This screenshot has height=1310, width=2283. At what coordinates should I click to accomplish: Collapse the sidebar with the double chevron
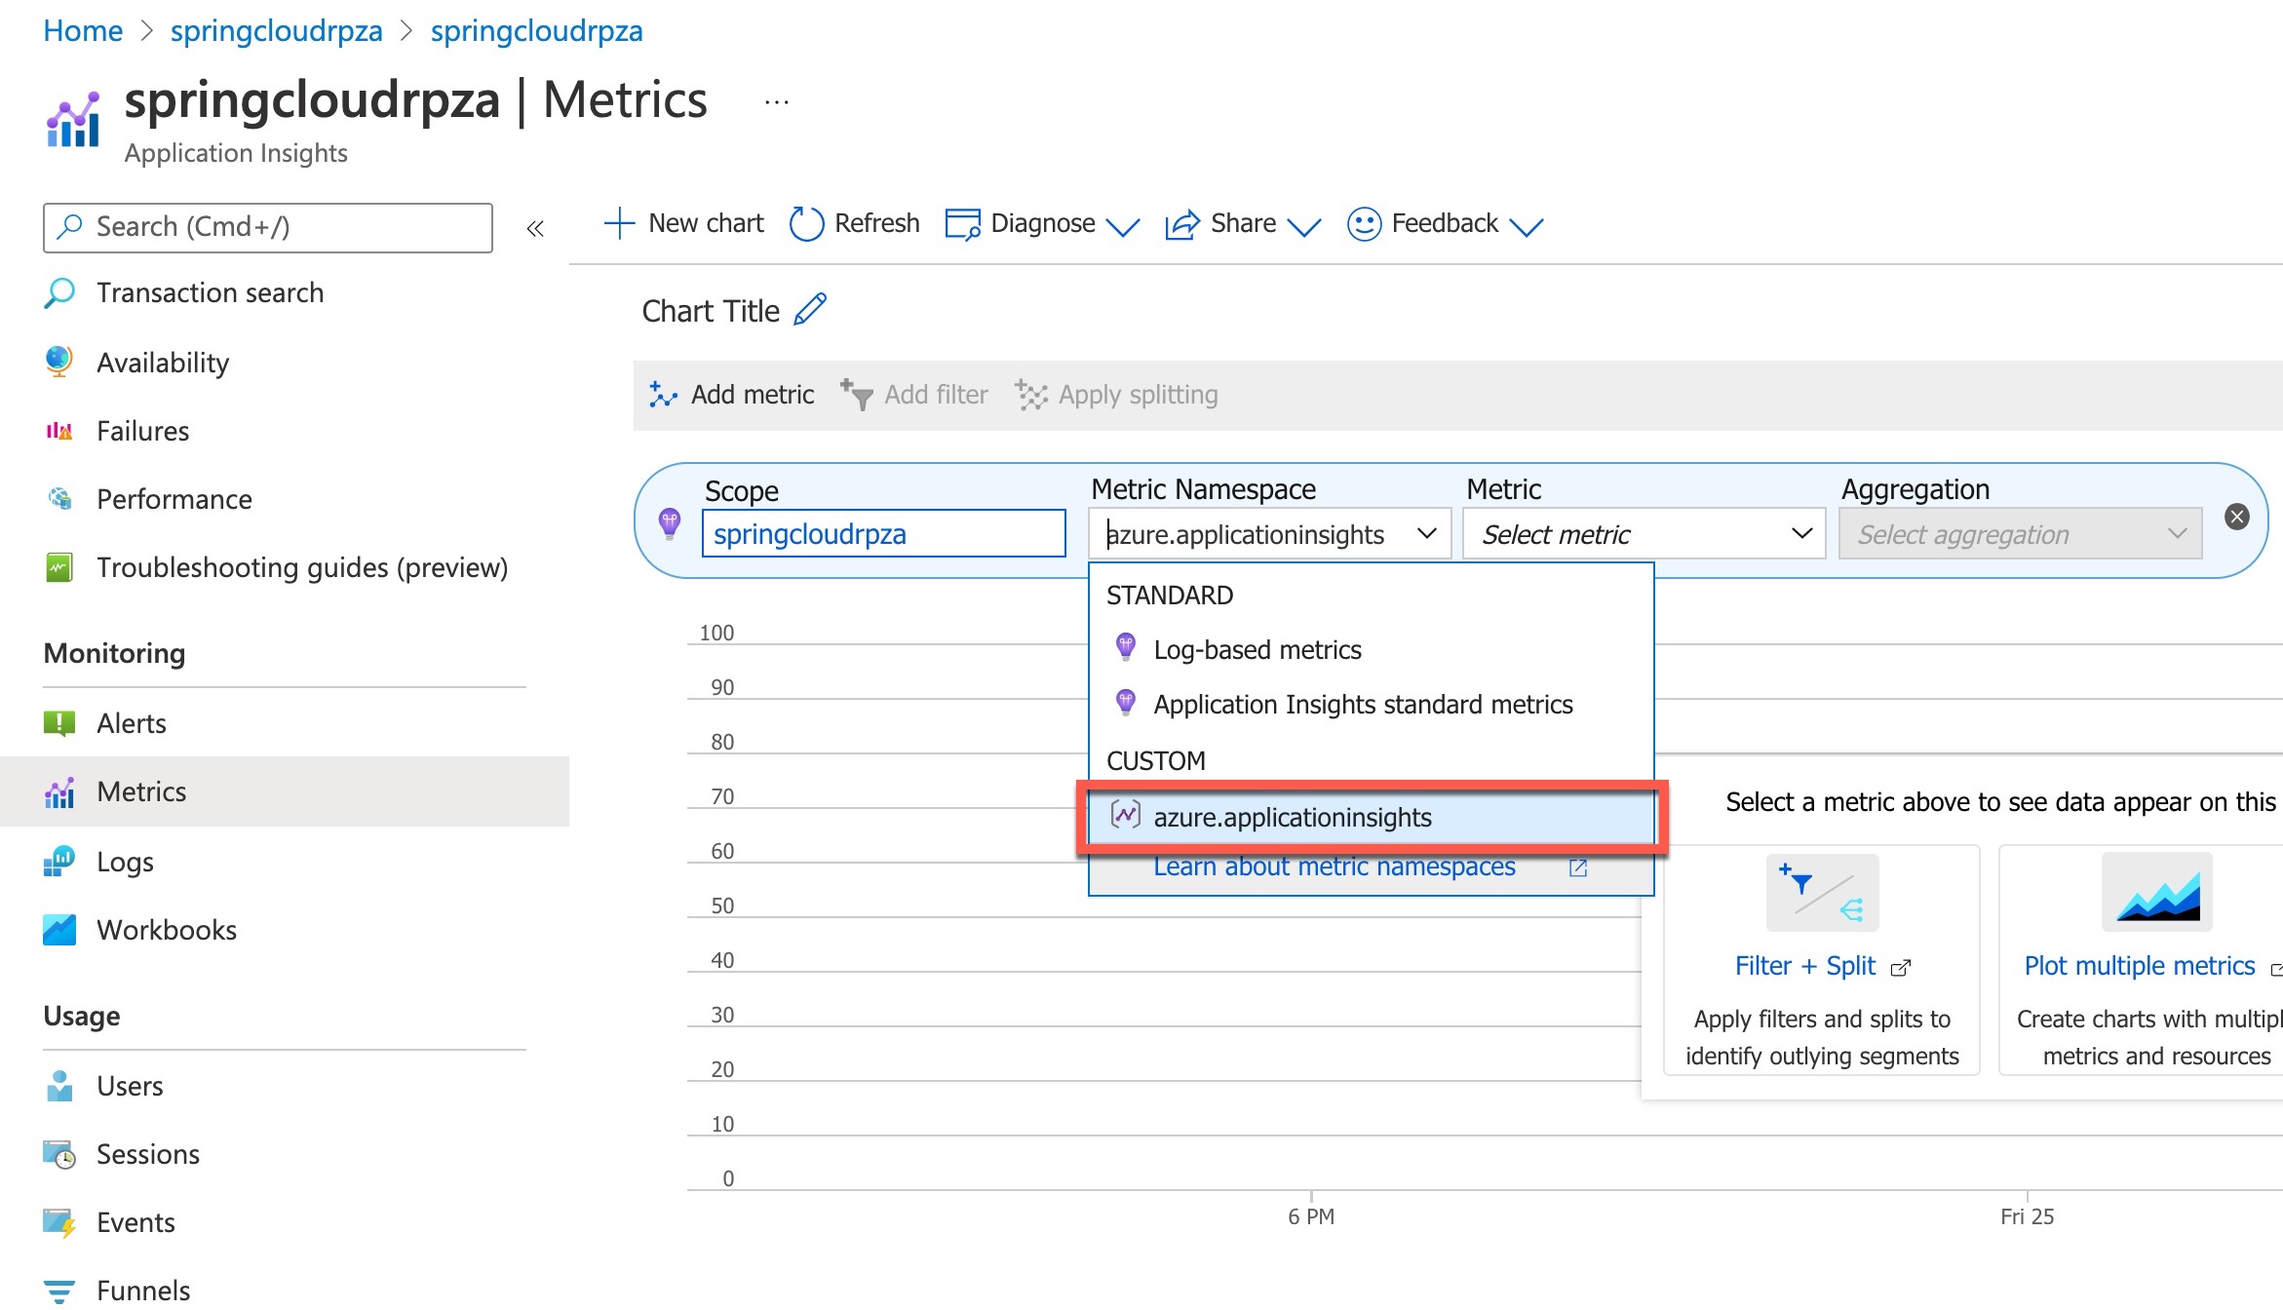tap(535, 229)
